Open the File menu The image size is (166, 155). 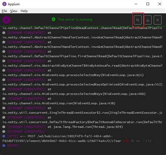pyautogui.click(x=4, y=11)
